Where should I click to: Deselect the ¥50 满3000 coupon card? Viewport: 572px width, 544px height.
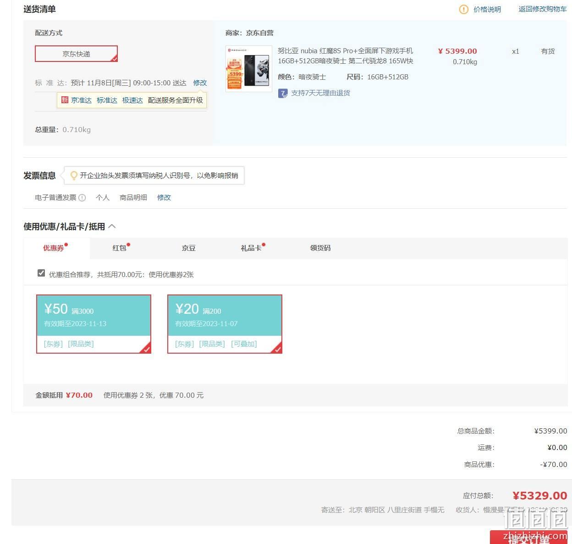(93, 324)
